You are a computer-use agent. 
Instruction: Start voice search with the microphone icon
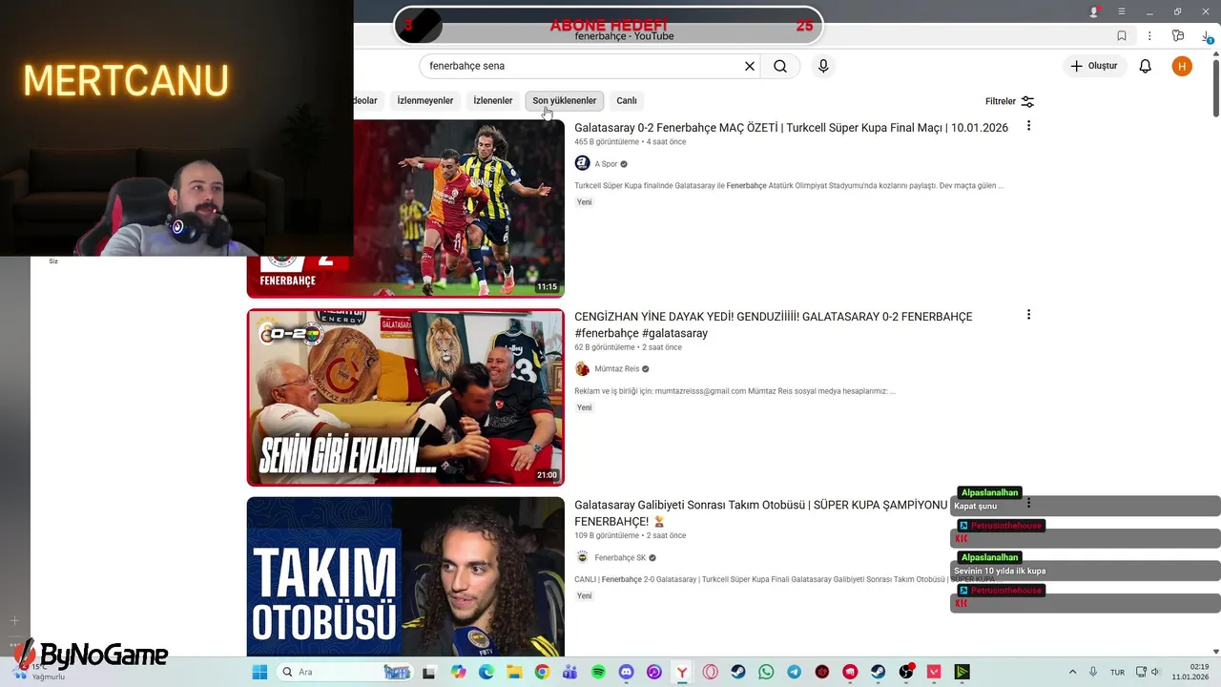pyautogui.click(x=823, y=66)
